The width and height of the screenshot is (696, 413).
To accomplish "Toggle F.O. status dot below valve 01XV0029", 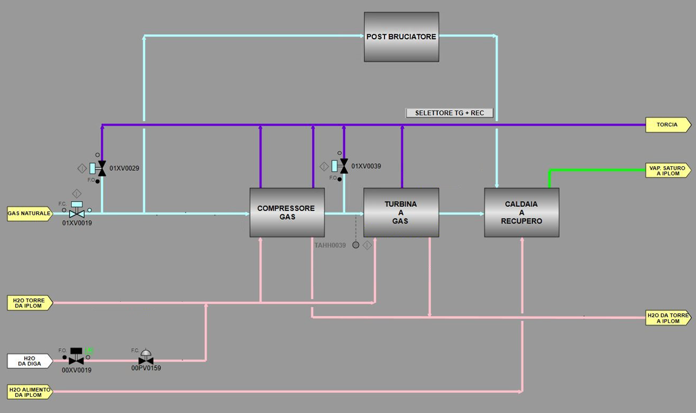I will [97, 181].
